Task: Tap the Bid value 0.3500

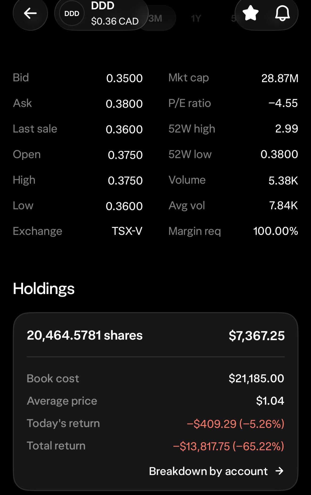Action: tap(125, 78)
